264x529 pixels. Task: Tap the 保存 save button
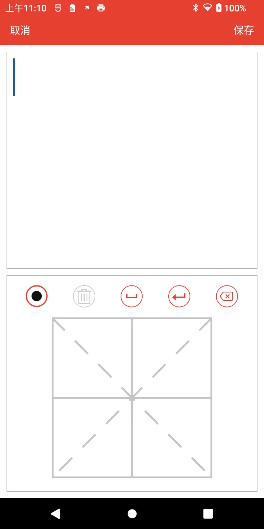244,30
